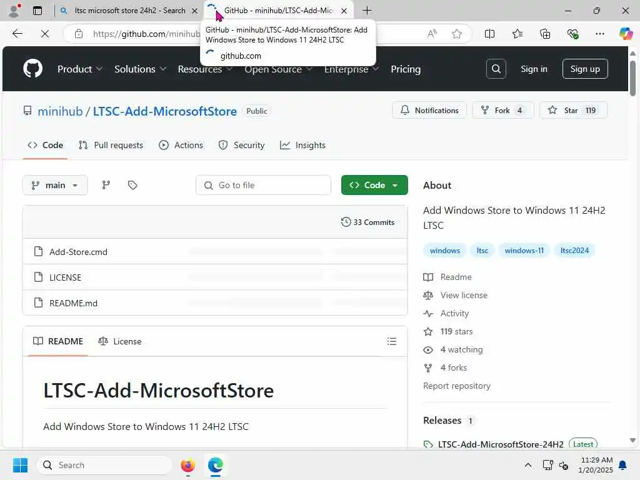Open the Actions tab
The width and height of the screenshot is (640, 480).
[181, 145]
